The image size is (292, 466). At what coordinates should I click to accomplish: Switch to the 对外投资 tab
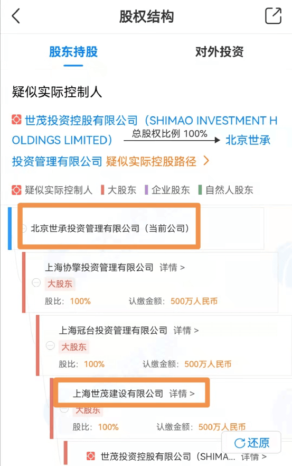point(219,52)
